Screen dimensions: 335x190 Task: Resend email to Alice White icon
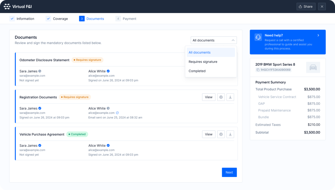coord(117,113)
